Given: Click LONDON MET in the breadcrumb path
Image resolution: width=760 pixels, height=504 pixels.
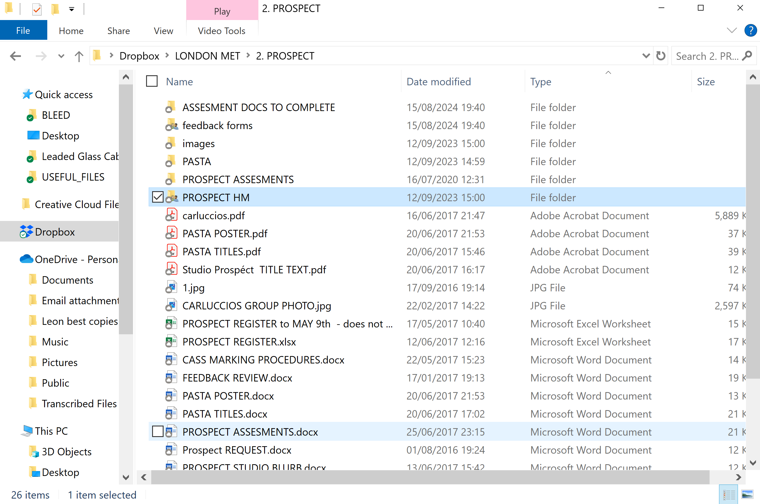Looking at the screenshot, I should pos(207,56).
